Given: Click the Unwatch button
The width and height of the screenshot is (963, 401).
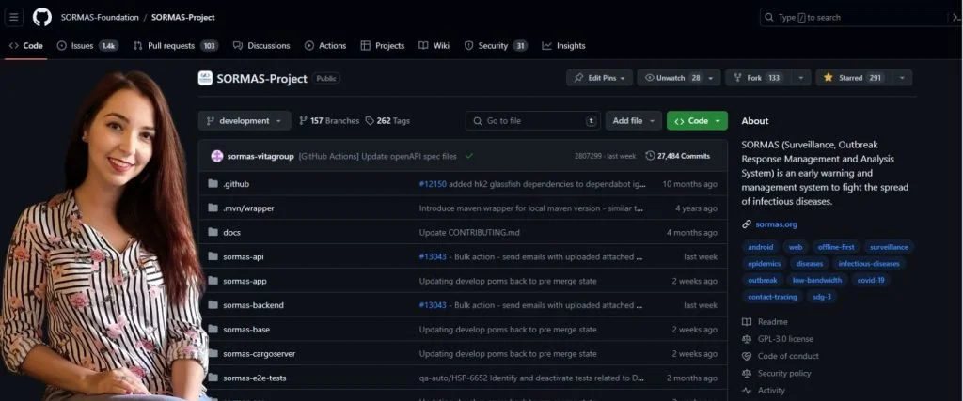Looking at the screenshot, I should 671,78.
